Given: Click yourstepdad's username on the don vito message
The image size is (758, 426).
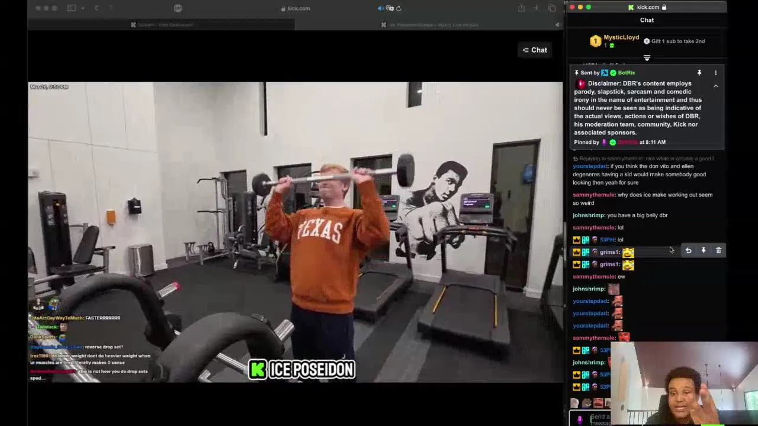Looking at the screenshot, I should click(590, 166).
